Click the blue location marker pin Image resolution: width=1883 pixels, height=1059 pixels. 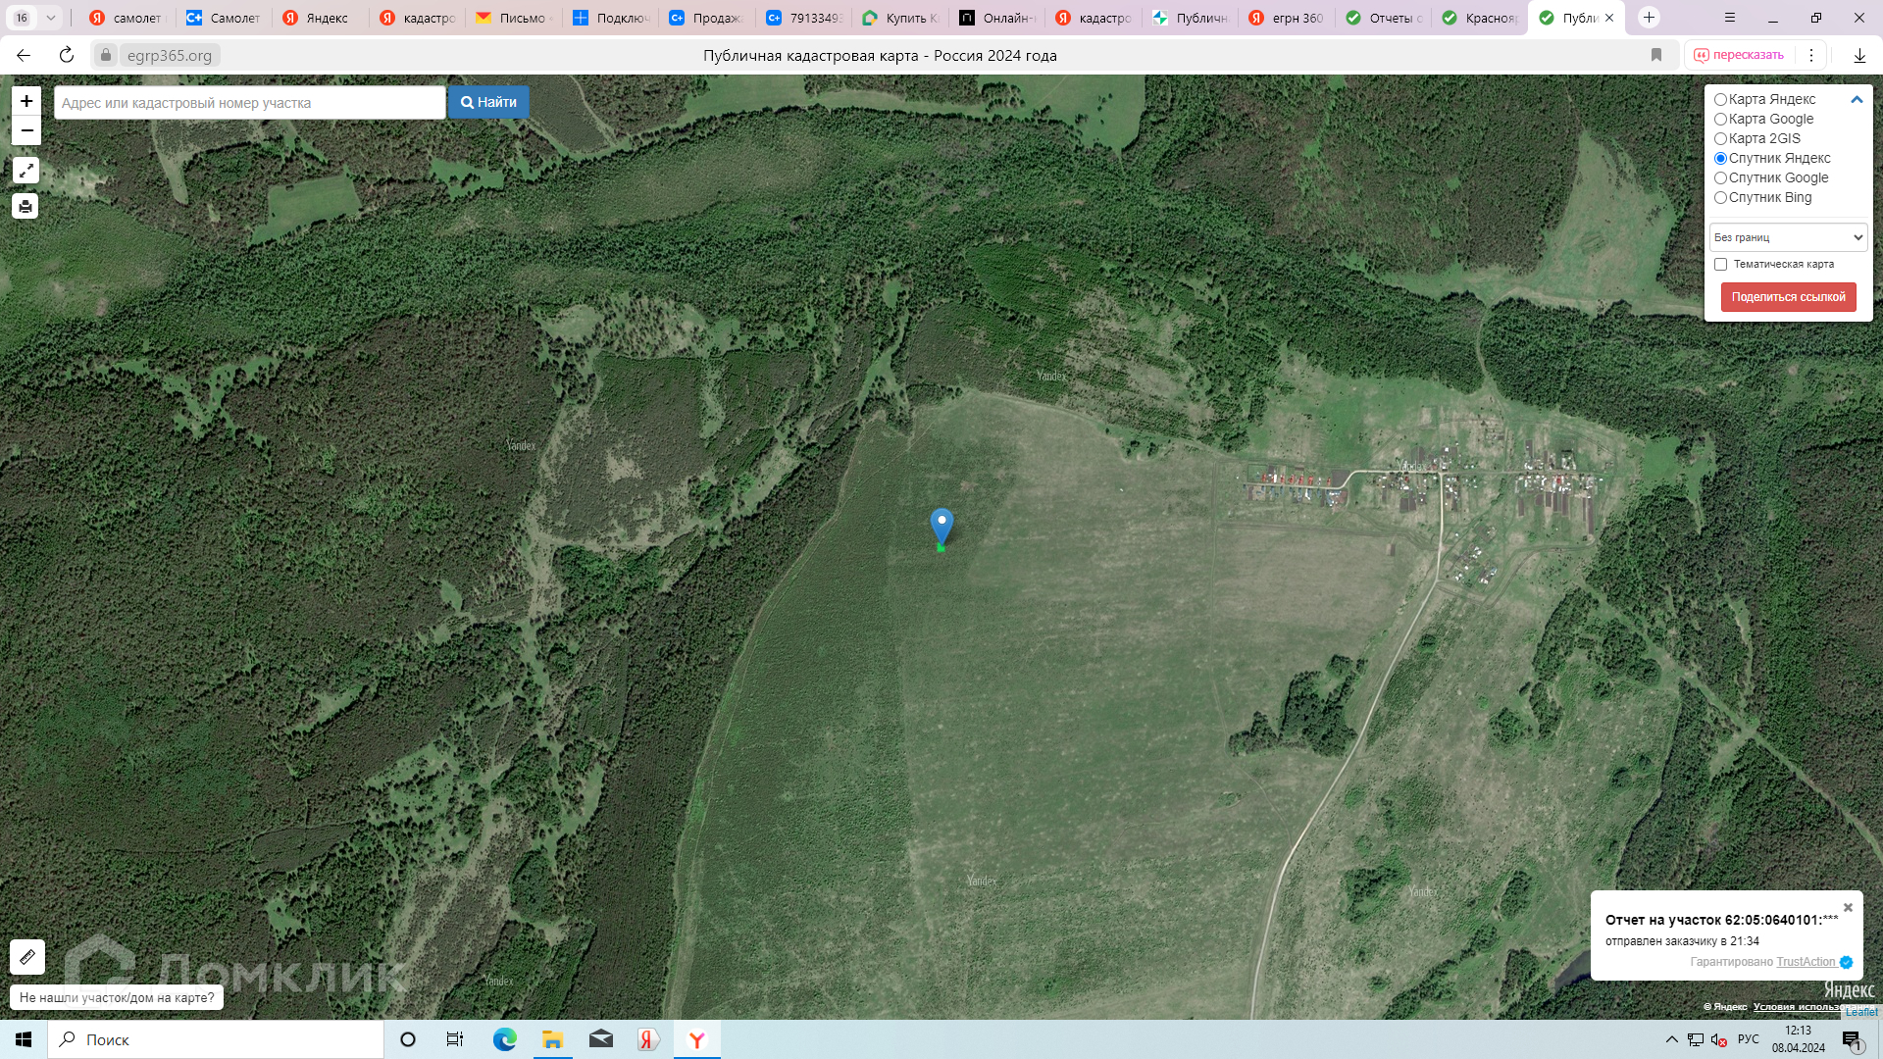click(941, 525)
